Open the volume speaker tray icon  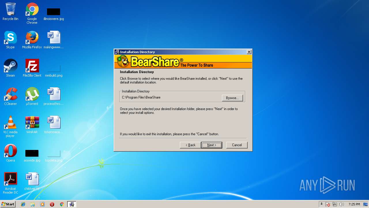coord(342,204)
